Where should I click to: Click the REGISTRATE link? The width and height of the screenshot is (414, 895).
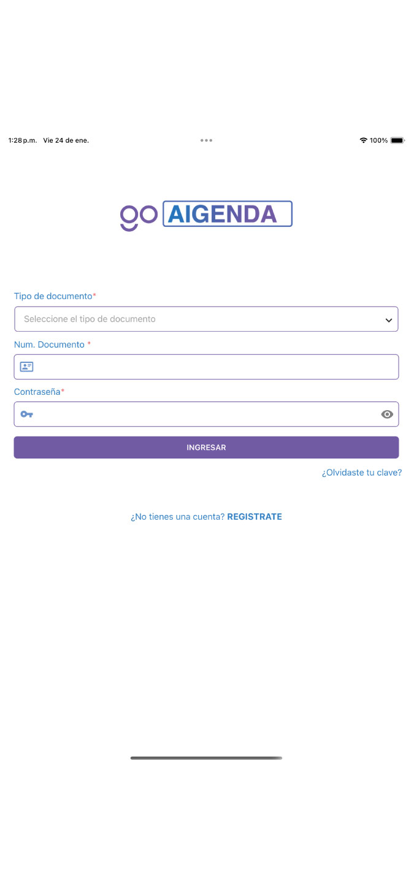coord(255,517)
